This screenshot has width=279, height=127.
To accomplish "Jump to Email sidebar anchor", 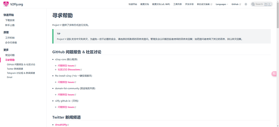I will (10, 77).
